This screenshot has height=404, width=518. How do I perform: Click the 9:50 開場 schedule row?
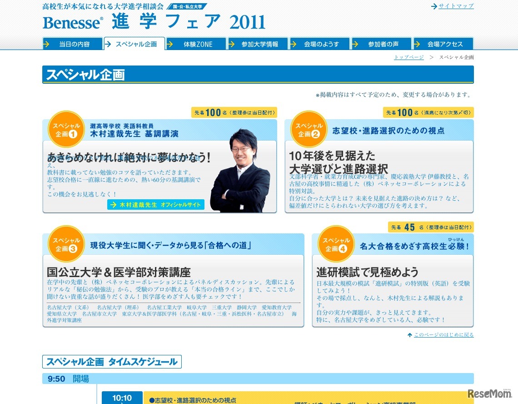point(258,379)
